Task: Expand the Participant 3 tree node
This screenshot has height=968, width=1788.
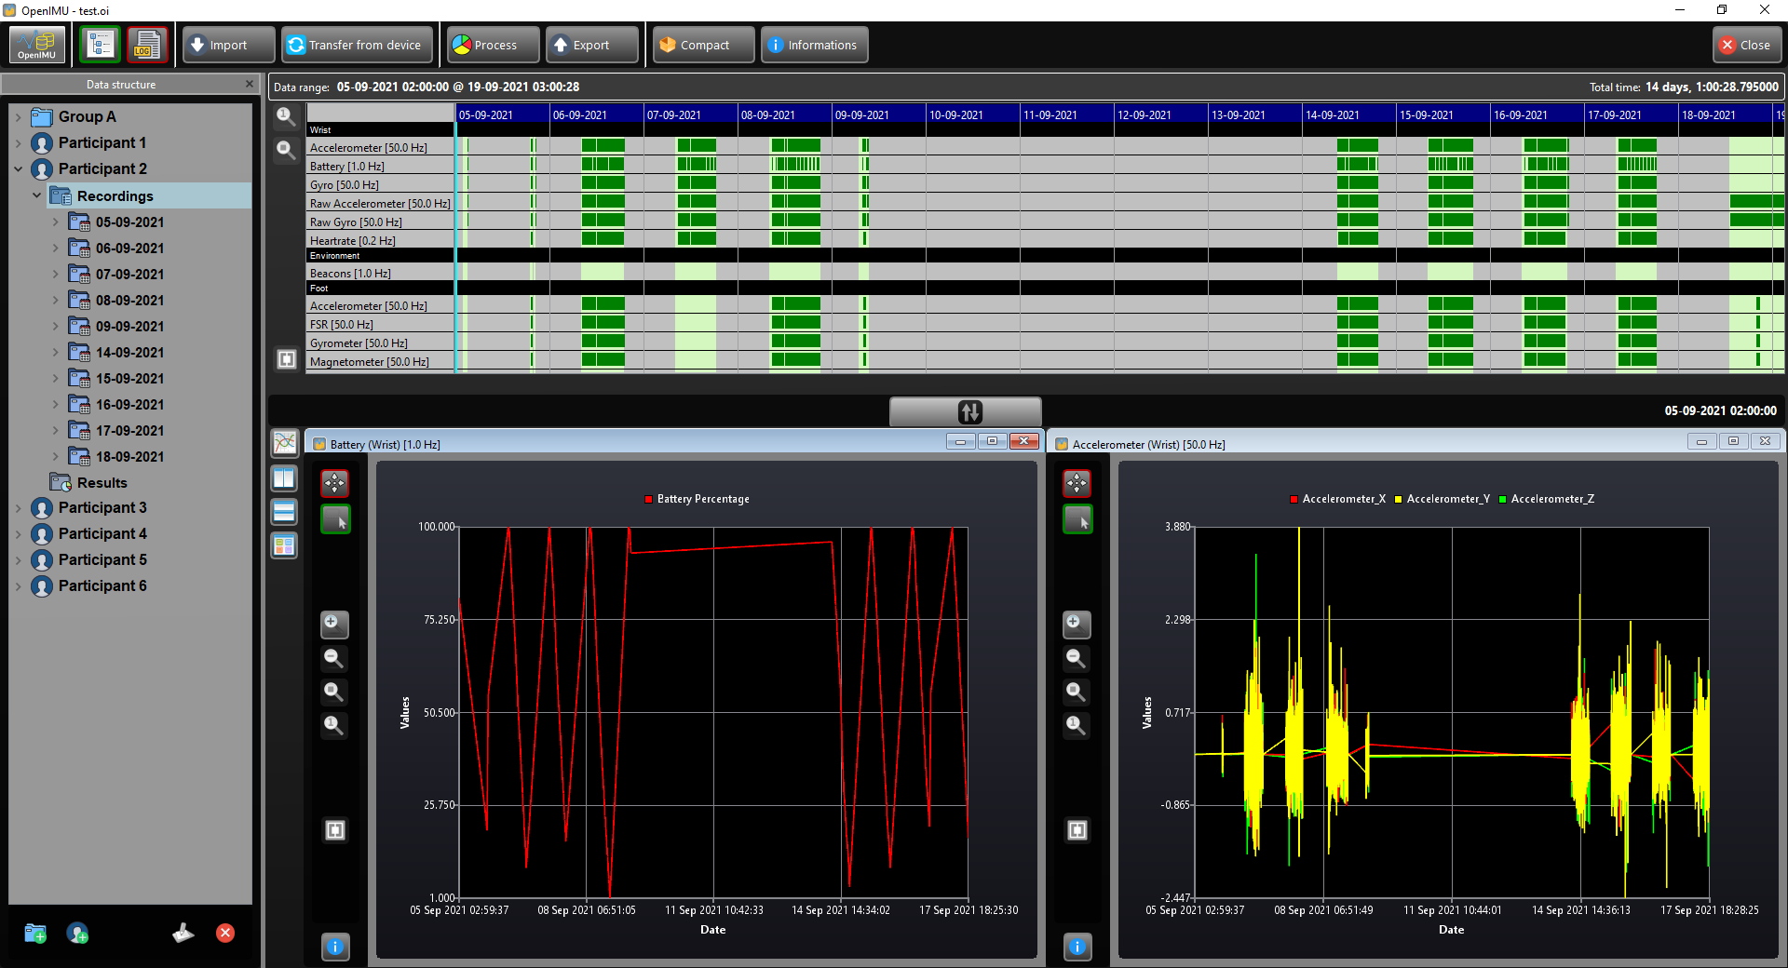Action: 18,508
